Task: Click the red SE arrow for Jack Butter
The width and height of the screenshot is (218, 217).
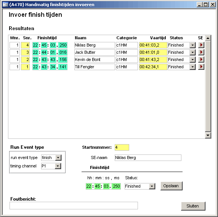Action: coord(201,52)
